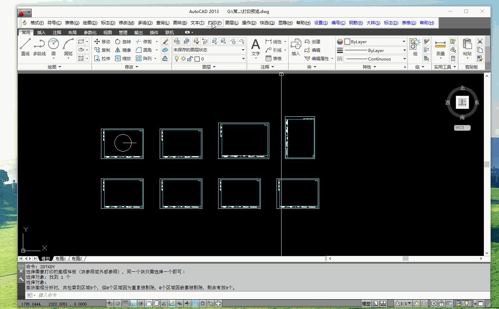Click the Create block (创建) tool
This screenshot has height=309, width=499.
coord(312,41)
